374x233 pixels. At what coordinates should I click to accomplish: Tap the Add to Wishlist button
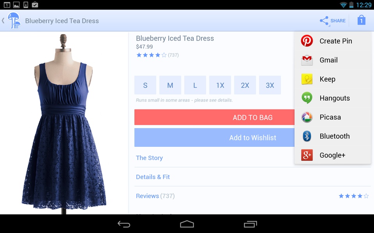(x=214, y=137)
